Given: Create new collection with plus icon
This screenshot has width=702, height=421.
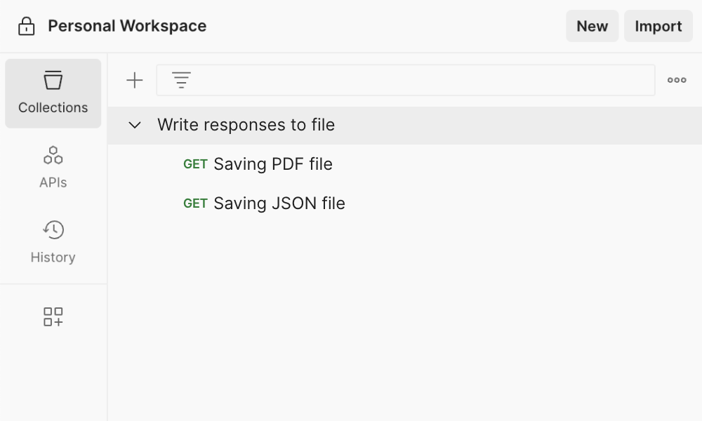Looking at the screenshot, I should (133, 79).
